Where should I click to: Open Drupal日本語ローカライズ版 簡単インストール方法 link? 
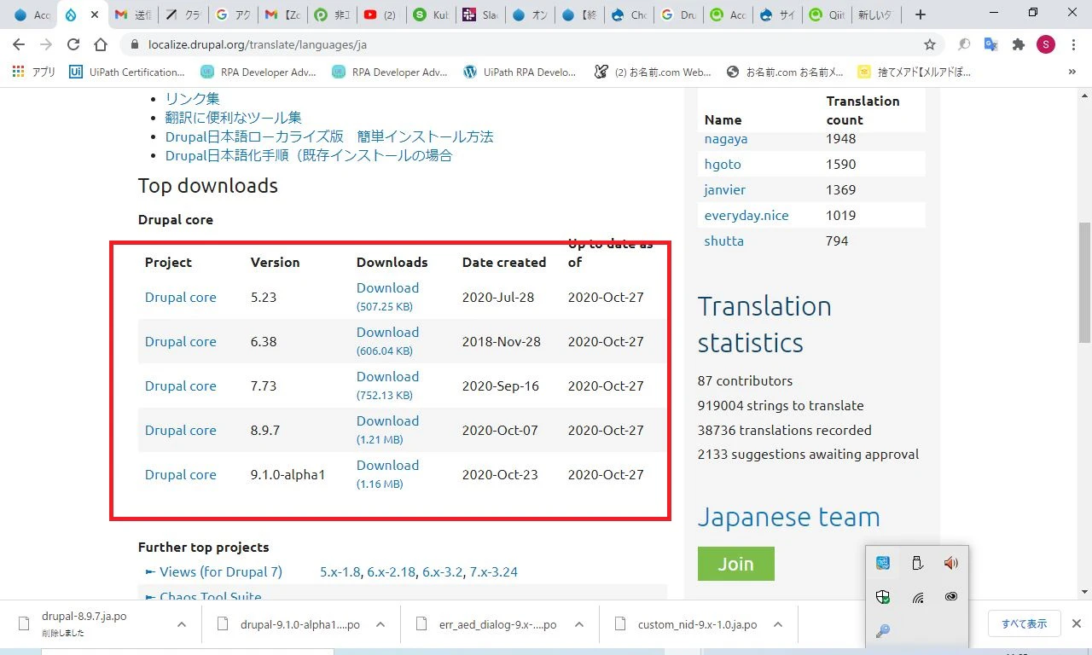(x=329, y=136)
